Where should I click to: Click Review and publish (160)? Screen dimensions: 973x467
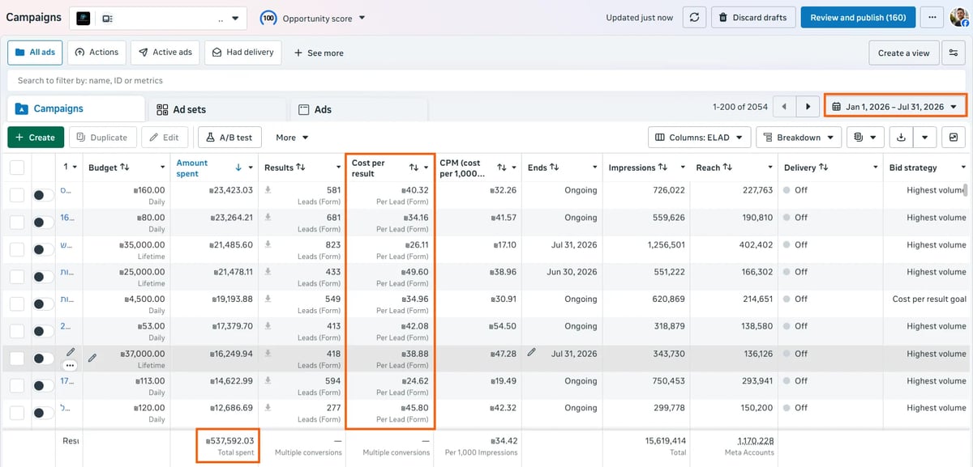point(858,18)
